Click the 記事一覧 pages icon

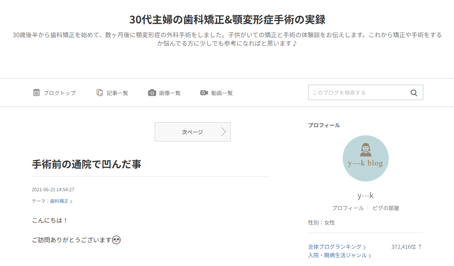pos(100,92)
